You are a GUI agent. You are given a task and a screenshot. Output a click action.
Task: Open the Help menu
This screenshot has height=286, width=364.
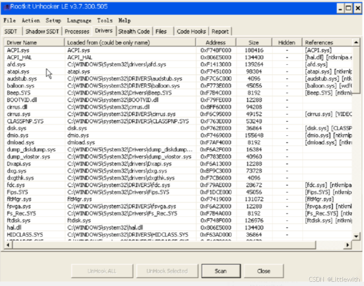(124, 20)
